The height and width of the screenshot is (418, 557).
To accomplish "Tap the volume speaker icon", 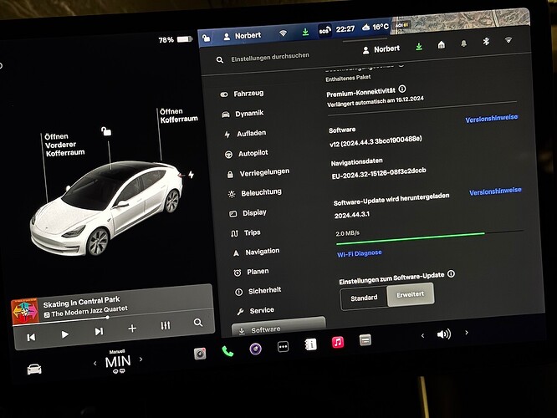I will tap(444, 334).
